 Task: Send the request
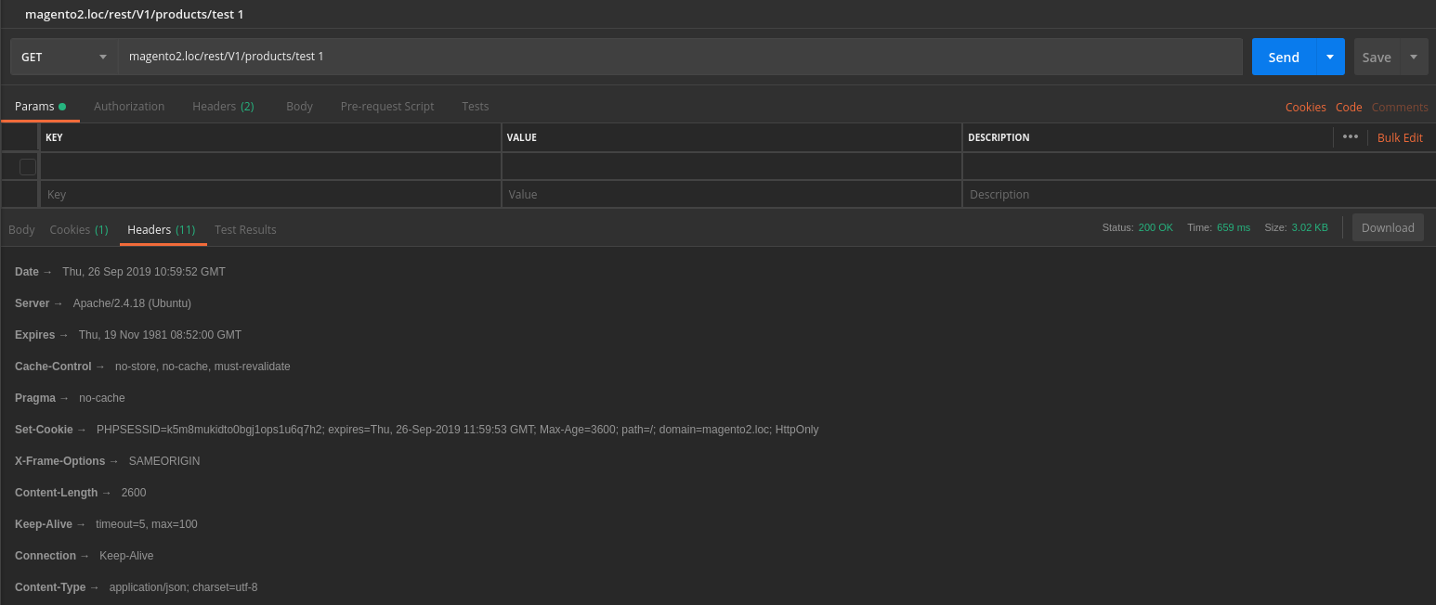tap(1284, 57)
